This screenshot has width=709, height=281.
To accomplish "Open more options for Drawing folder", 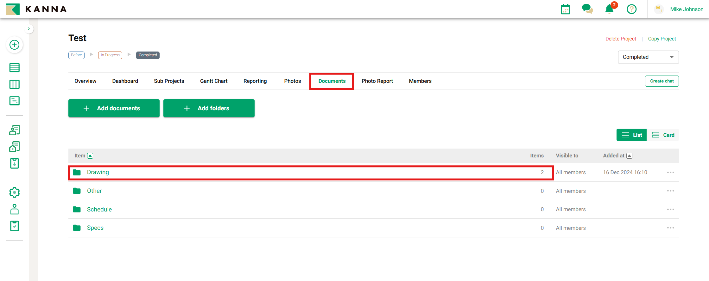I will pyautogui.click(x=670, y=172).
